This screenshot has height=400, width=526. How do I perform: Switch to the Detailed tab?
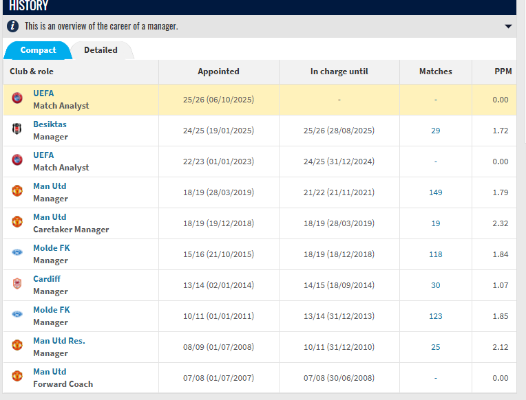coord(101,50)
